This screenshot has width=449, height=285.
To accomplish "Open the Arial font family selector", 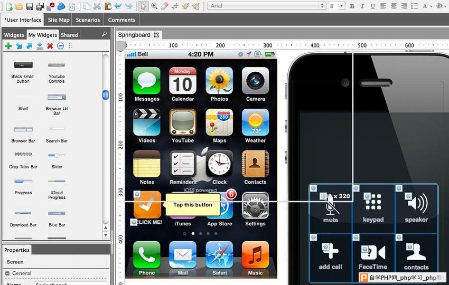I will coord(267,6).
